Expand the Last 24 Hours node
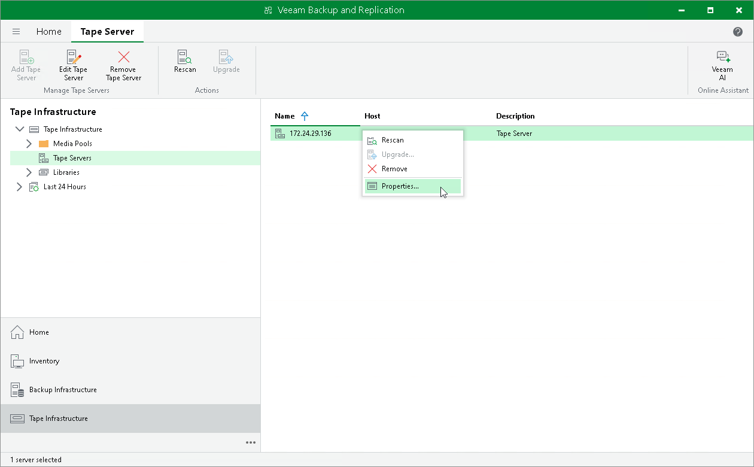The image size is (754, 467). [x=19, y=187]
